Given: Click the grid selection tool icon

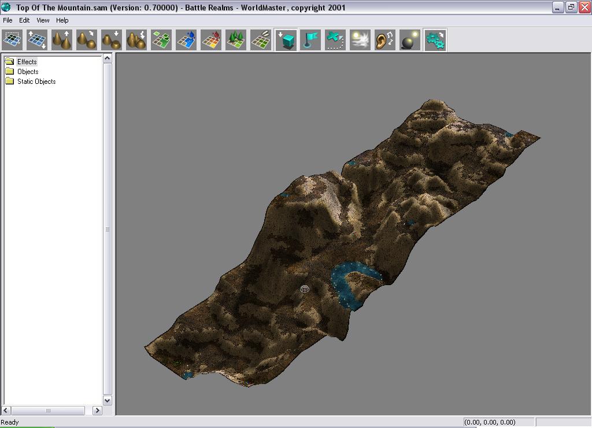Looking at the screenshot, I should (13, 40).
